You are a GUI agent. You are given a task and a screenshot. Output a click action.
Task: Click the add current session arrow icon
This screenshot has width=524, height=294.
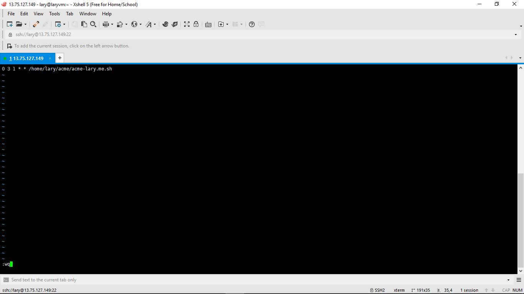tap(10, 46)
